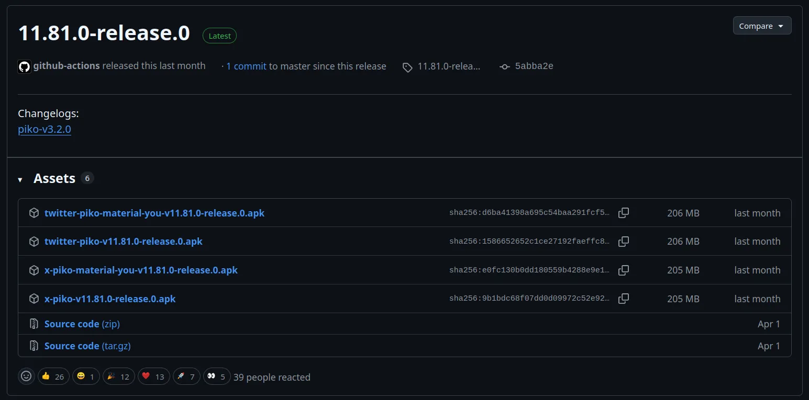809x400 pixels.
Task: Copy sha256 of twitter-piko-material-you apk
Action: pyautogui.click(x=624, y=213)
